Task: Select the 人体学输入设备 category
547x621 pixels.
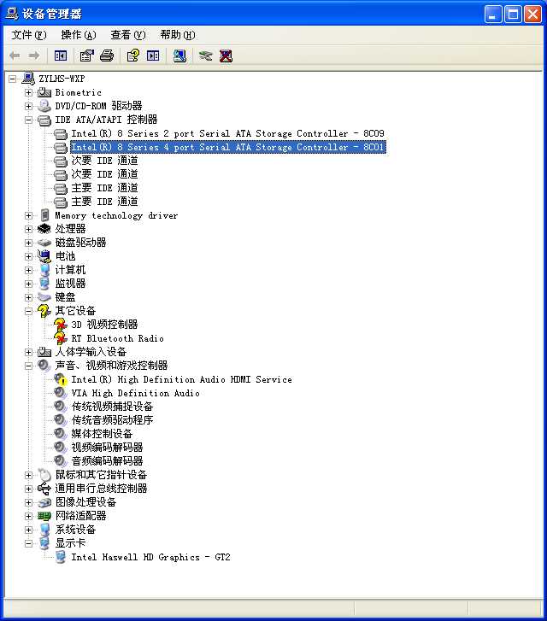Action: coord(91,352)
